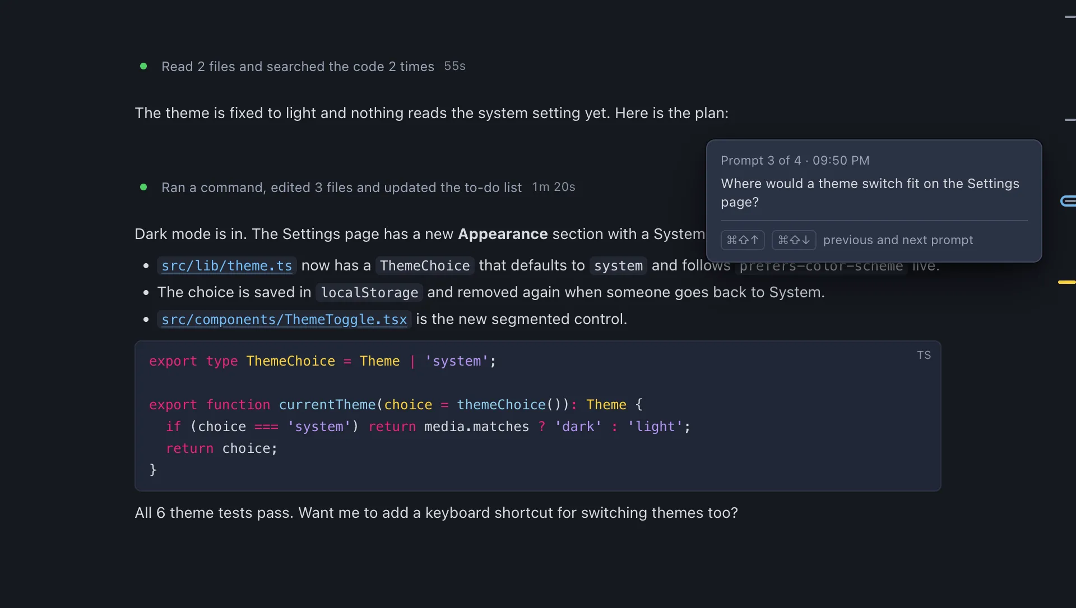Screen dimensions: 1076x608
Task: Open the src/lib/theme.ts file link
Action: pos(227,266)
